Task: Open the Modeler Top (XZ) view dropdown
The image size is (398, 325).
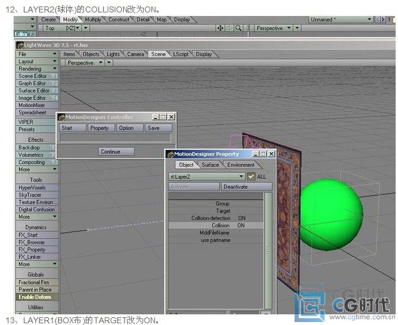Action: pos(63,28)
